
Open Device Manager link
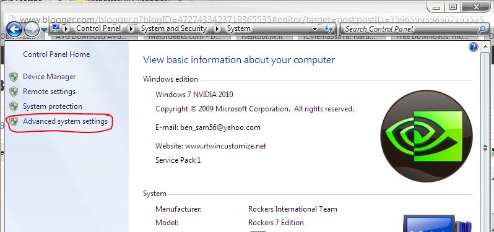[49, 77]
